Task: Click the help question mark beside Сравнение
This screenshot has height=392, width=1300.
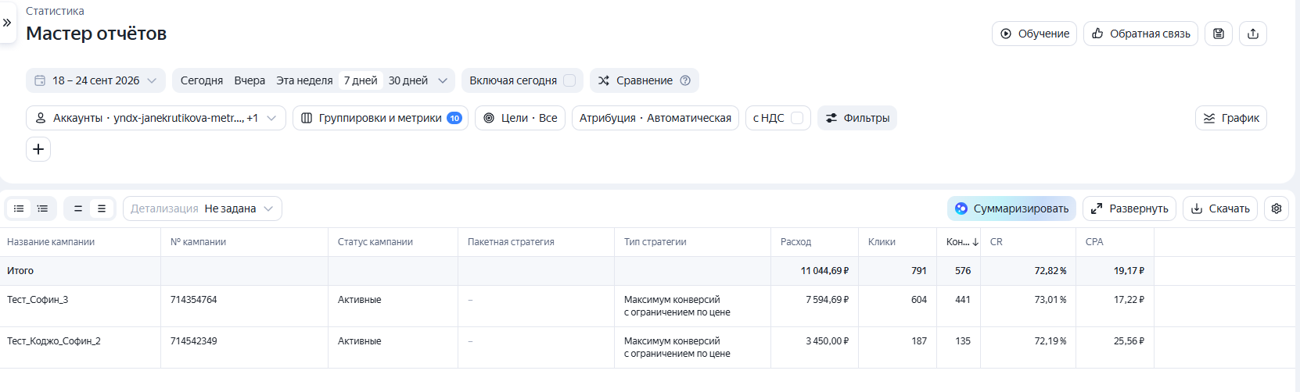Action: [x=685, y=80]
